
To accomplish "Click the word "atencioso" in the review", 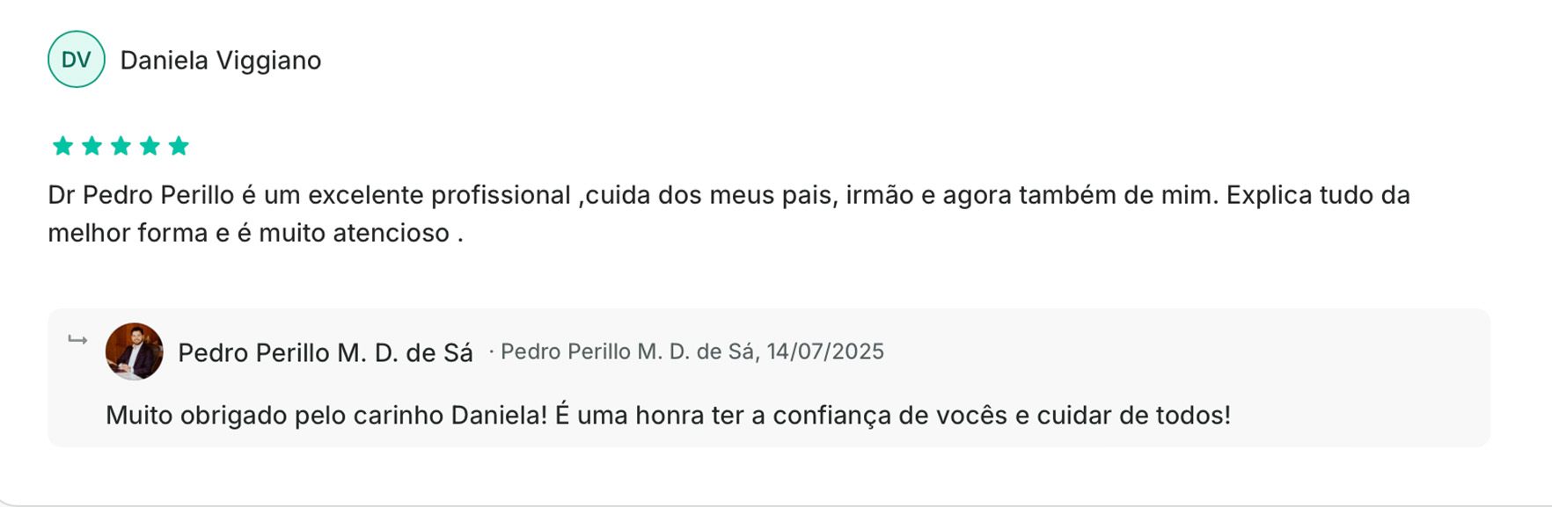I will (391, 234).
